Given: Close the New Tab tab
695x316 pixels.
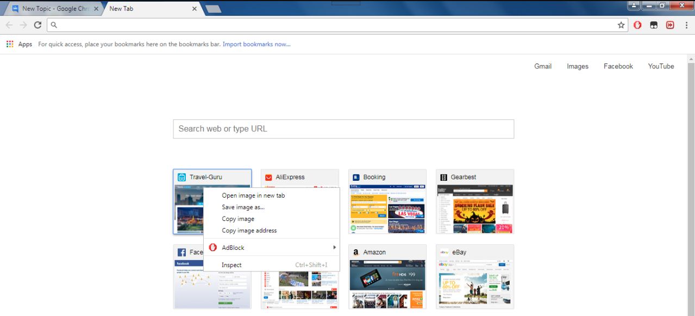Looking at the screenshot, I should pyautogui.click(x=195, y=9).
